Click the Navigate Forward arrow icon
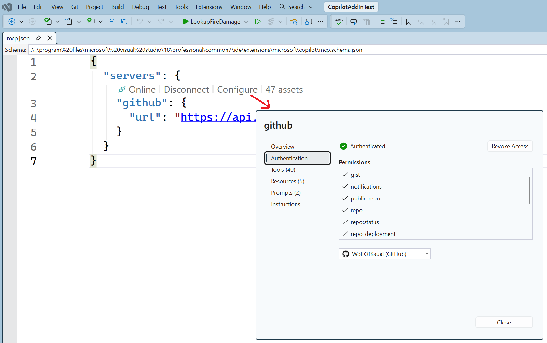Screen dimensions: 547x343 pyautogui.click(x=32, y=21)
